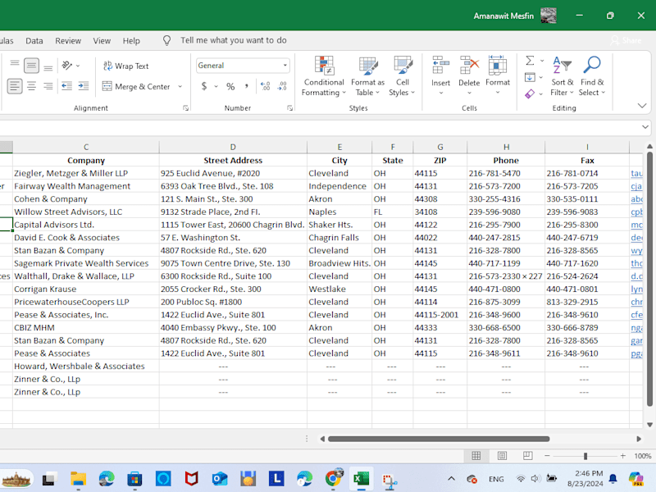Switch to Page Layout view
Screen dimensions: 656x492
coord(502,456)
